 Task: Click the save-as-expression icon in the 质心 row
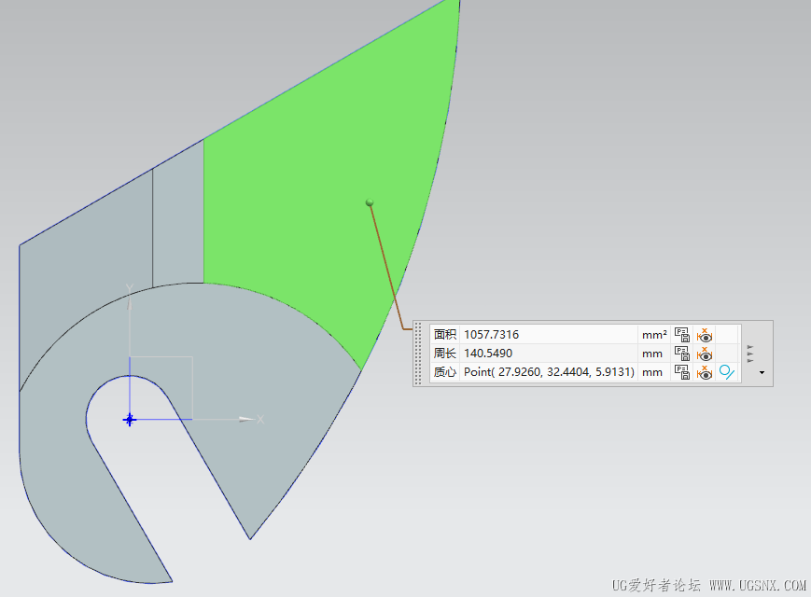(682, 372)
